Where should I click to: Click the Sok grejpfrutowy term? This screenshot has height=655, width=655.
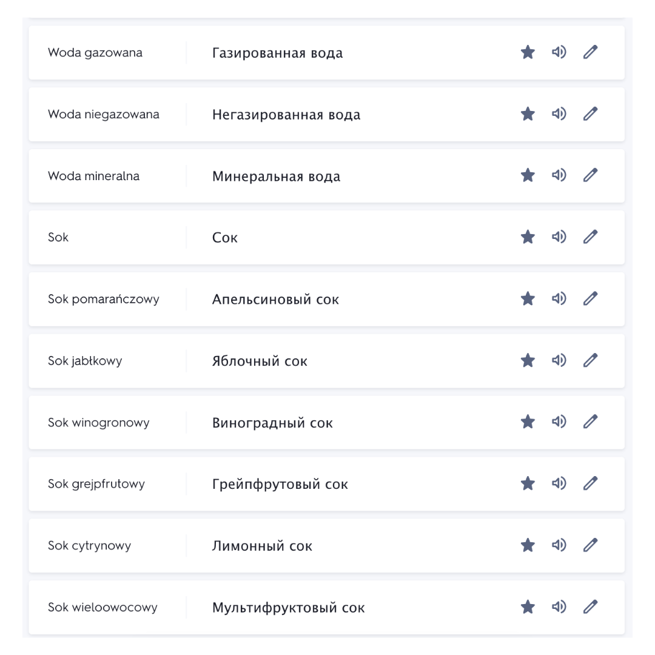(96, 484)
